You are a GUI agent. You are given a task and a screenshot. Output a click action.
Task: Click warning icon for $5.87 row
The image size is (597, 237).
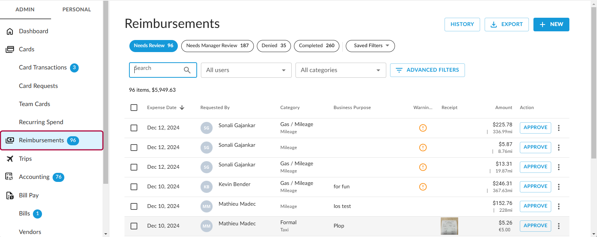point(423,148)
